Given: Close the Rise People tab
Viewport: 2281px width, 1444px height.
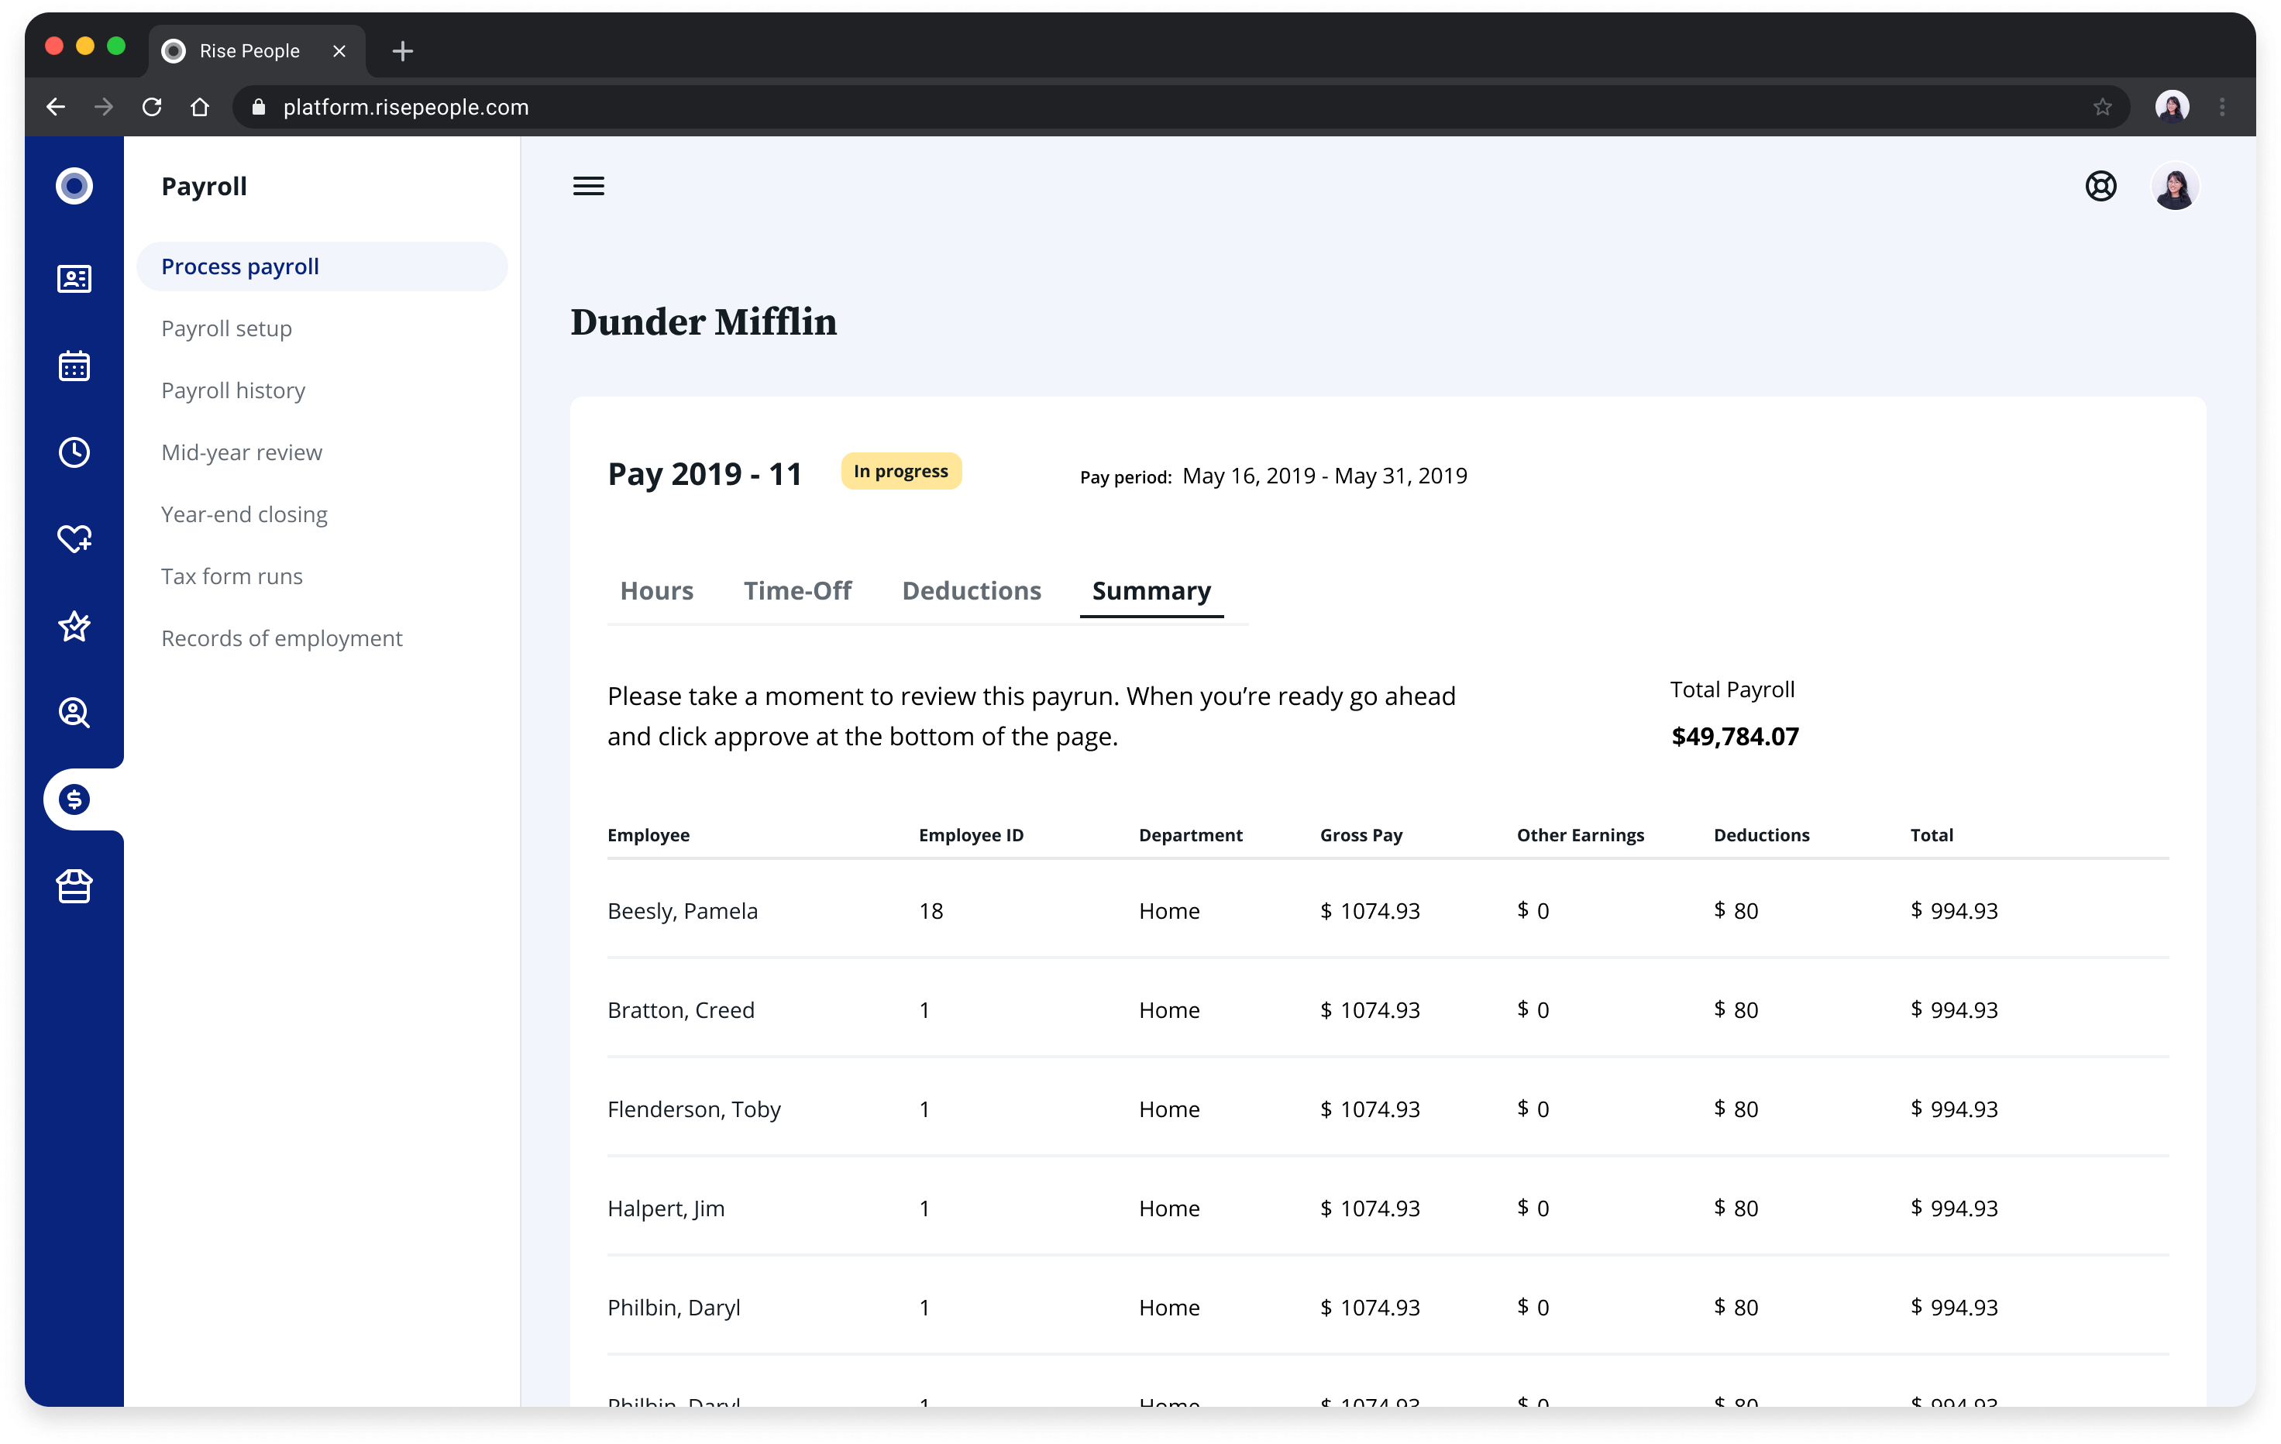Looking at the screenshot, I should [338, 51].
